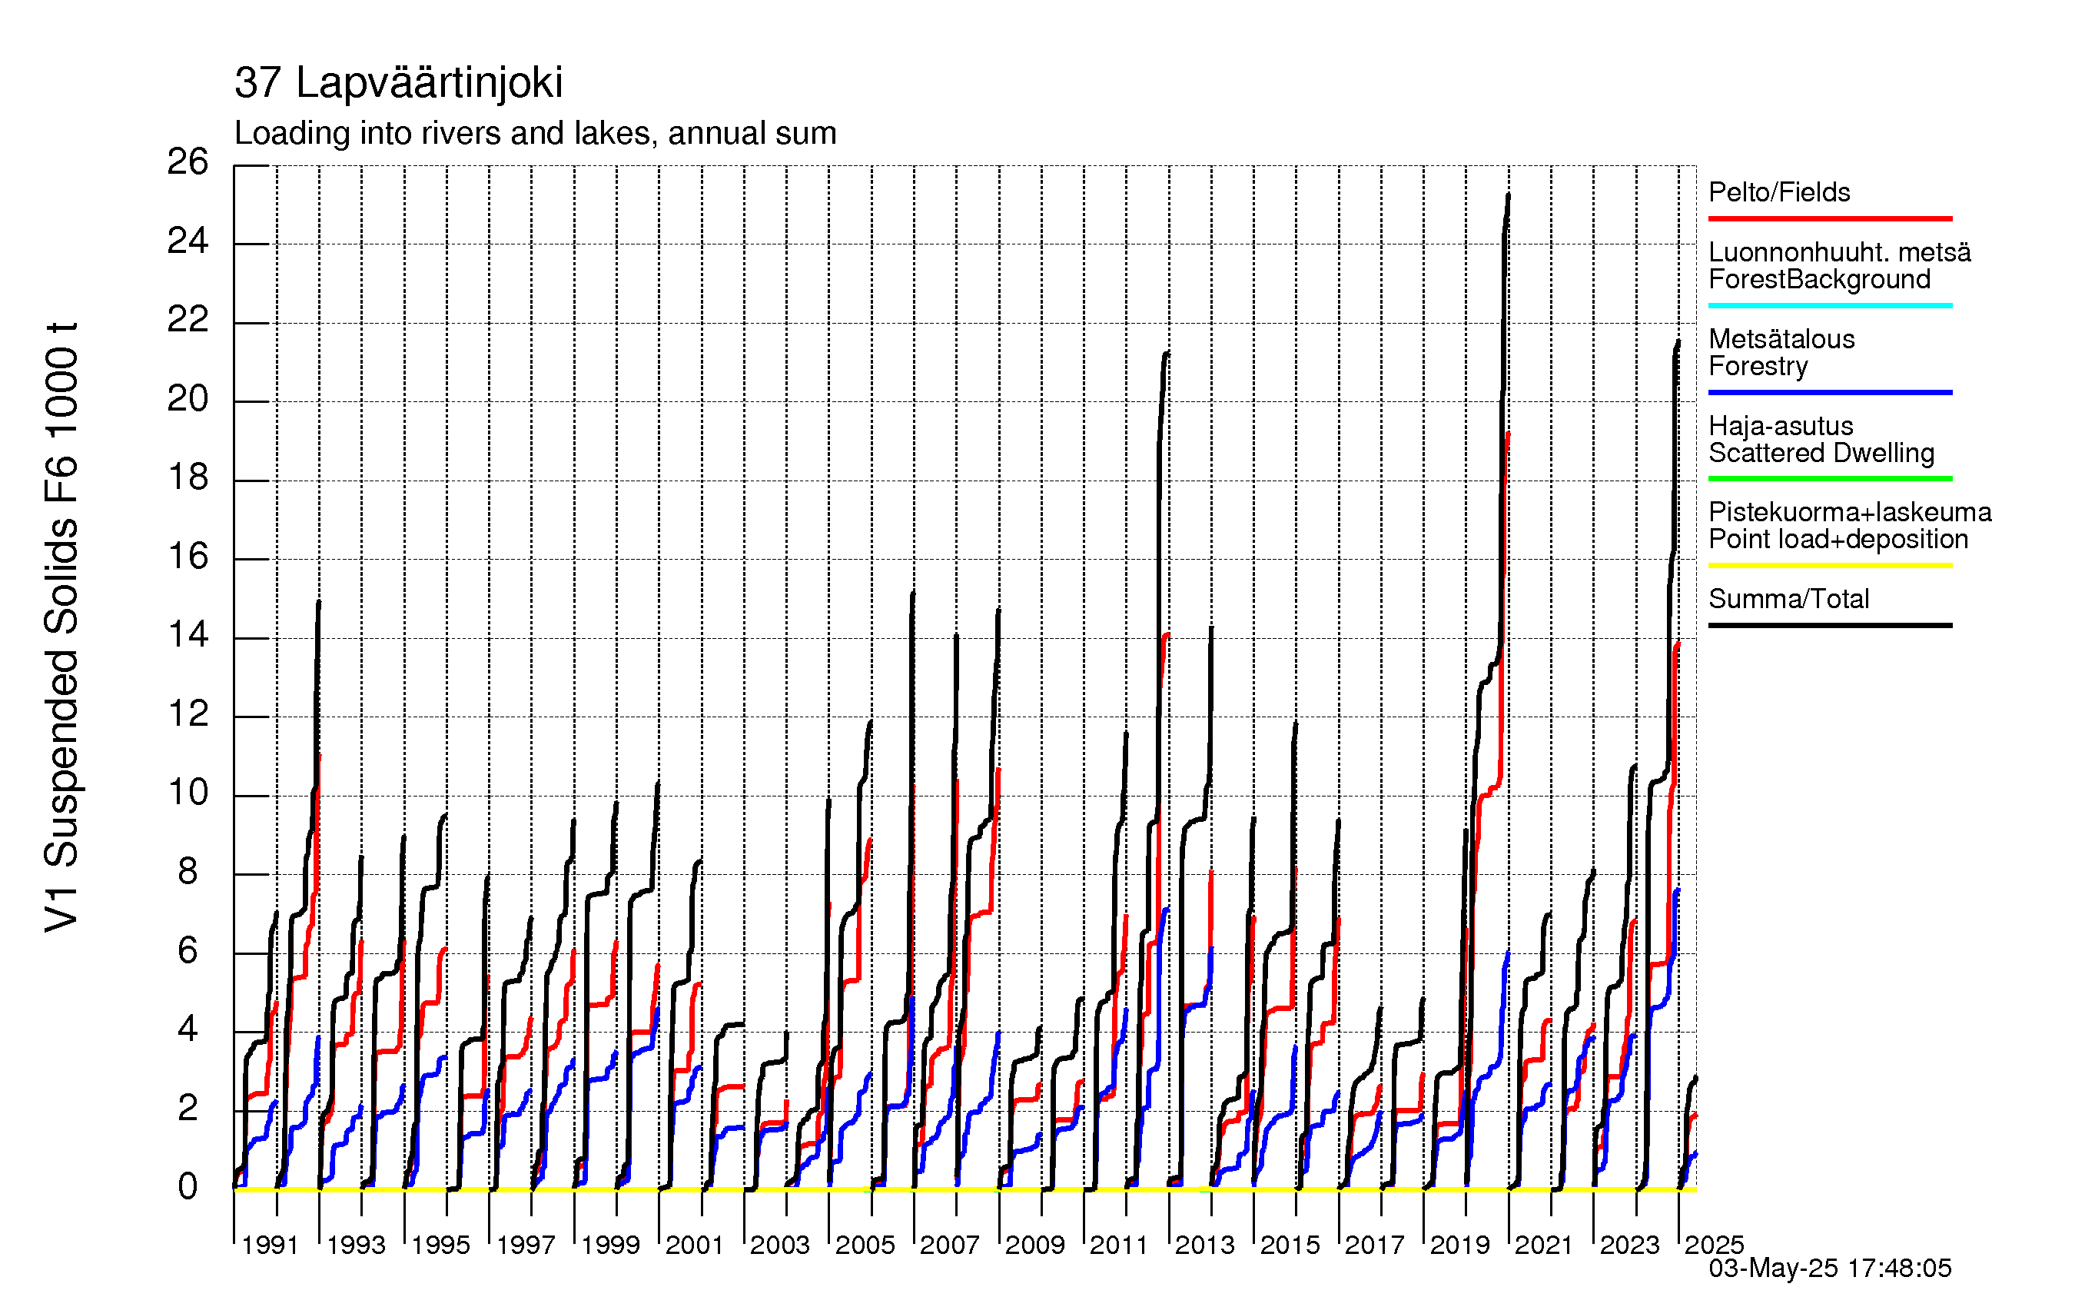The height and width of the screenshot is (1307, 2075).
Task: Click the y-axis value 10
Action: 188,793
